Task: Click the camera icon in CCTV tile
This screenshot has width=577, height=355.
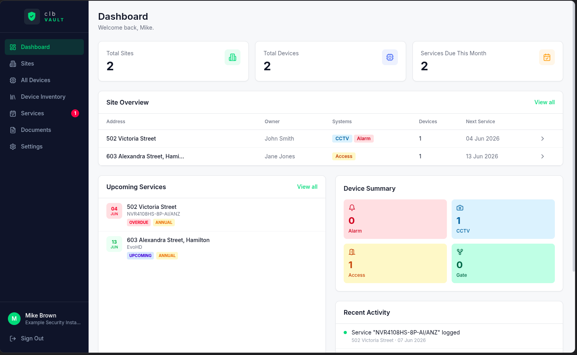Action: tap(460, 208)
